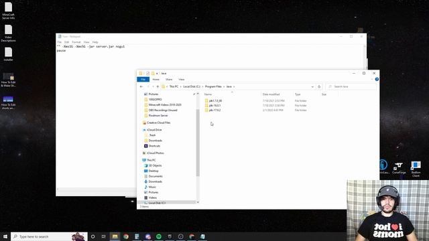Open the jdk-17.0.2 folder

point(214,110)
